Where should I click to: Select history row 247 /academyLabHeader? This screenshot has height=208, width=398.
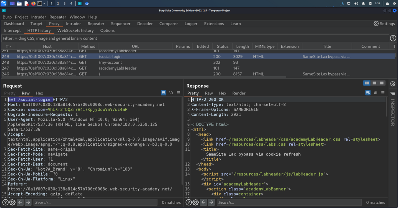point(198,68)
